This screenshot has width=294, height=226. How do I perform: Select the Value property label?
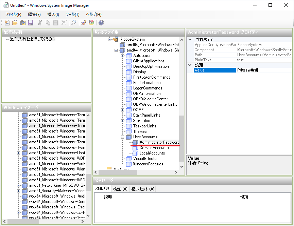click(x=215, y=70)
